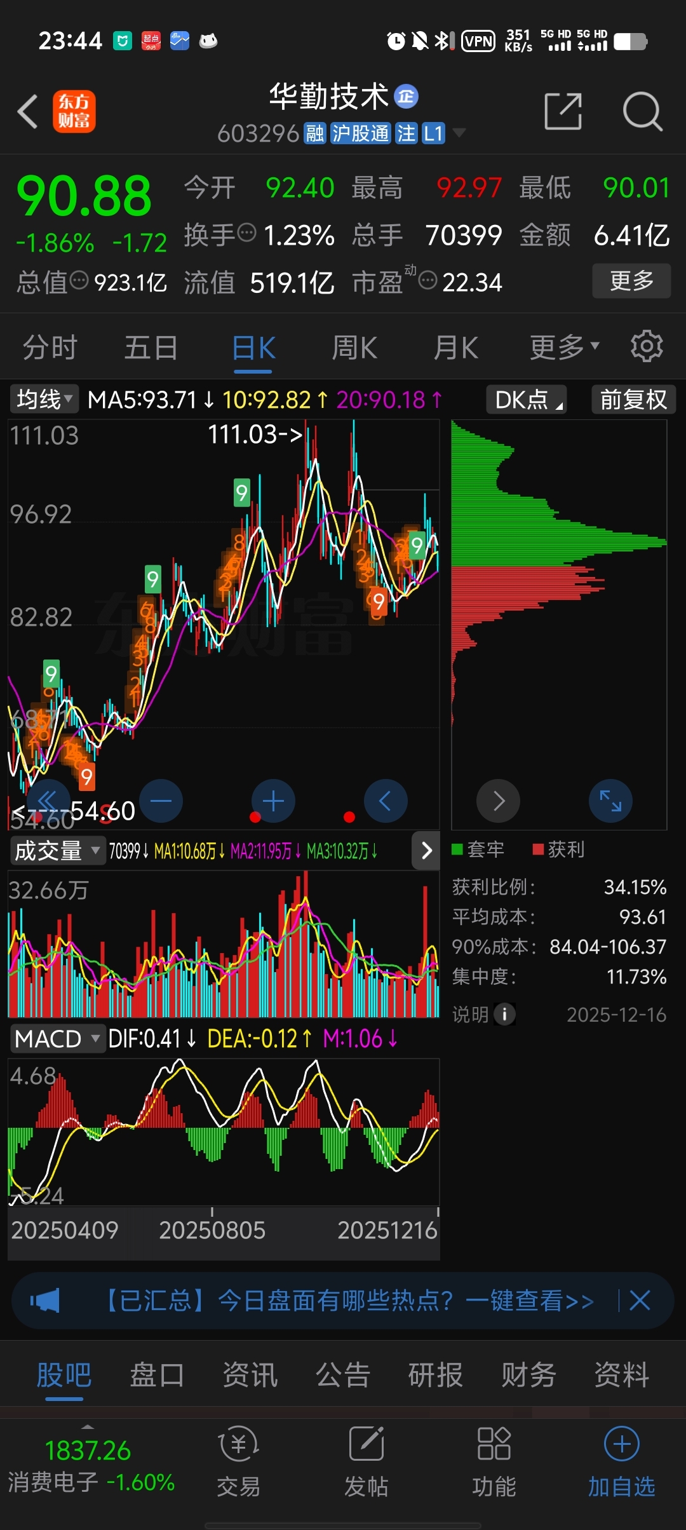686x1530 pixels.
Task: Open alarm icon in status bar
Action: pos(396,41)
